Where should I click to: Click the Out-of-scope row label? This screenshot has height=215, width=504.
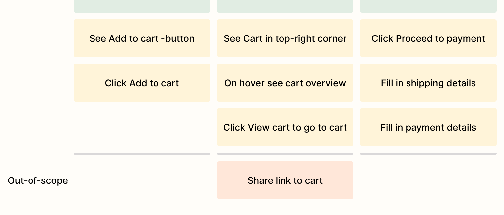click(38, 180)
